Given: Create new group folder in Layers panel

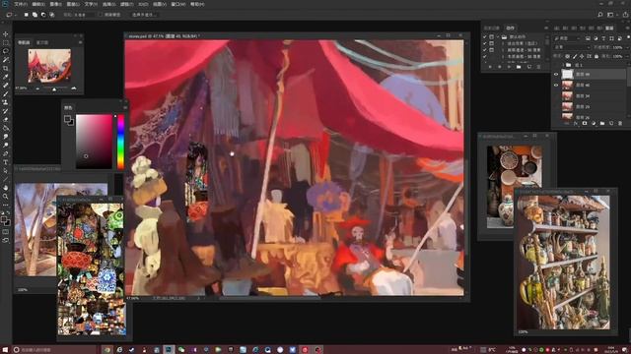Looking at the screenshot, I should click(602, 123).
